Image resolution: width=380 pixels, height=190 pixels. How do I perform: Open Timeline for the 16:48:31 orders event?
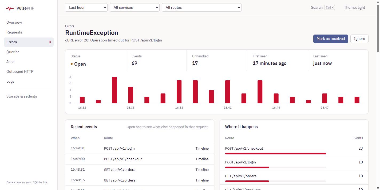click(202, 170)
